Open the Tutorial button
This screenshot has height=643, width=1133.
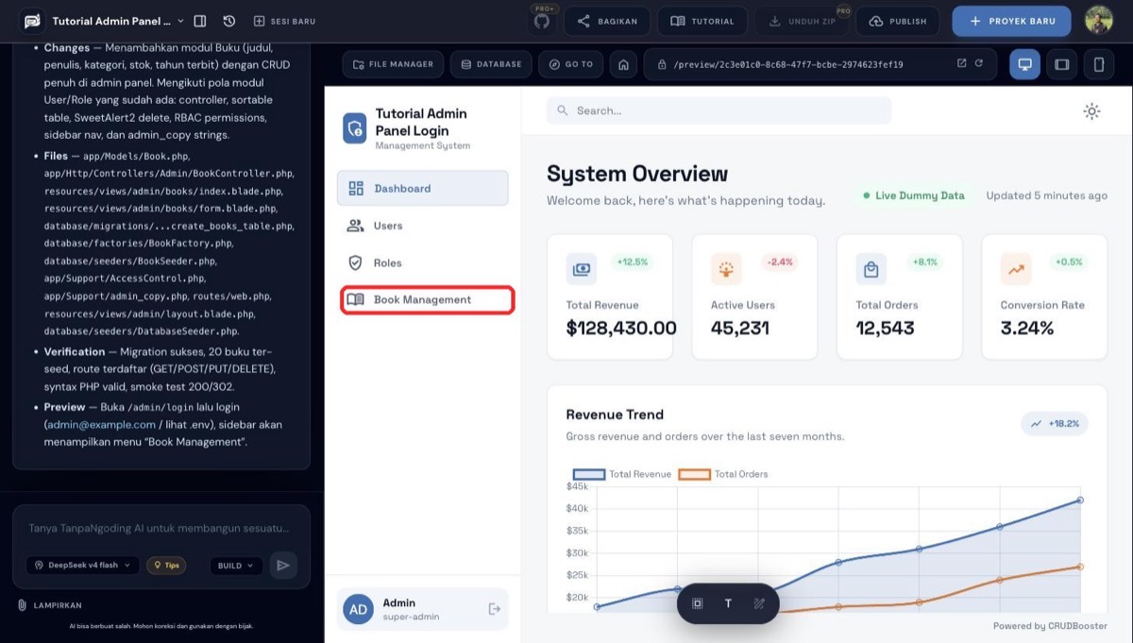pyautogui.click(x=702, y=21)
